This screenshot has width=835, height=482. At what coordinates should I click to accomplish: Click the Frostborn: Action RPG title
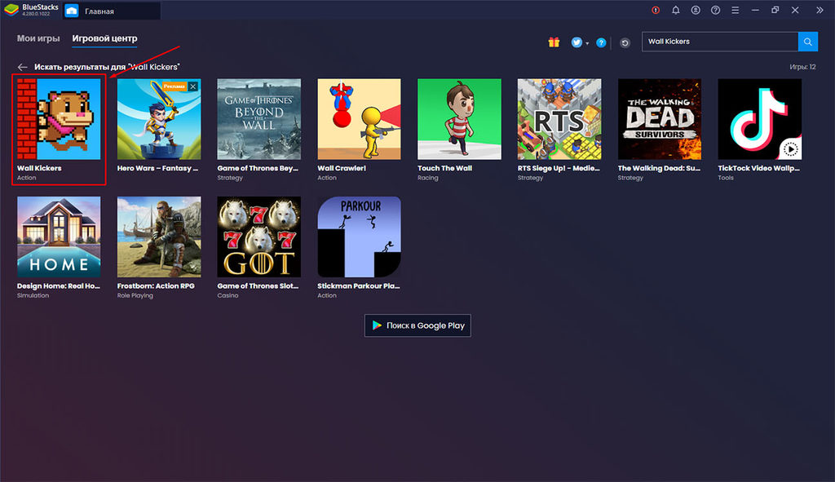[x=156, y=286]
